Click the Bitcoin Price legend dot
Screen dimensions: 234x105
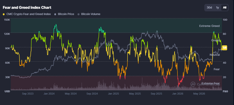click(x=55, y=14)
